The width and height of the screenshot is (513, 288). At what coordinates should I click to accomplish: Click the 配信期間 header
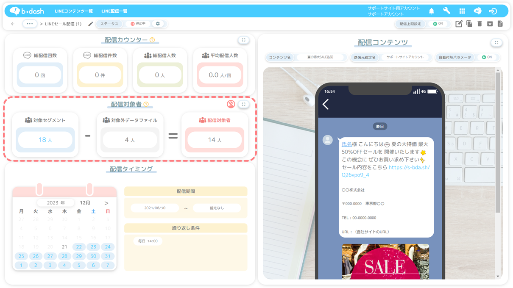(x=186, y=191)
